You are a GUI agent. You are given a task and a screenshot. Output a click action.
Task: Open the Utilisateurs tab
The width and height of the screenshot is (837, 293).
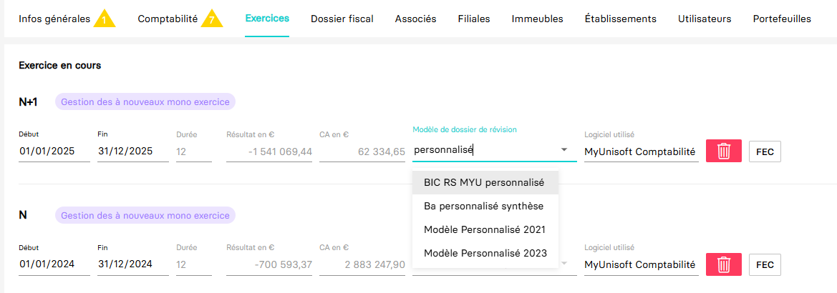tap(705, 19)
